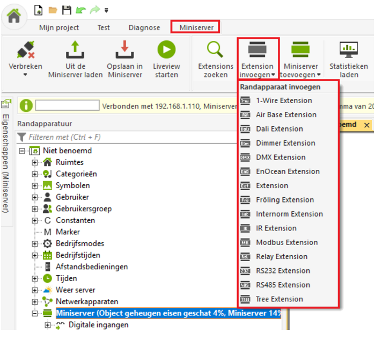This screenshot has width=375, height=338.
Task: Click Uit de Miniserver laden icon
Action: pos(75,49)
